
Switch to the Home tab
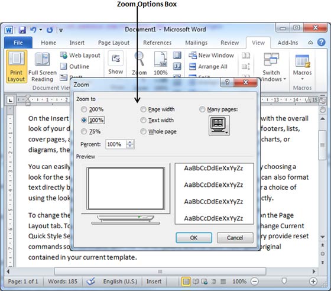point(48,43)
